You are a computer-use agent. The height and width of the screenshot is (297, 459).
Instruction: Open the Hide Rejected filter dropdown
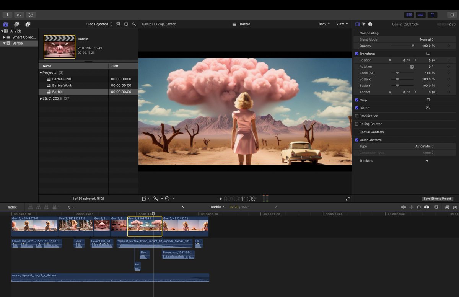99,24
